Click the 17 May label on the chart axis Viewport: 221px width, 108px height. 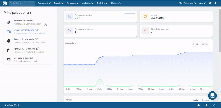pos(100,89)
